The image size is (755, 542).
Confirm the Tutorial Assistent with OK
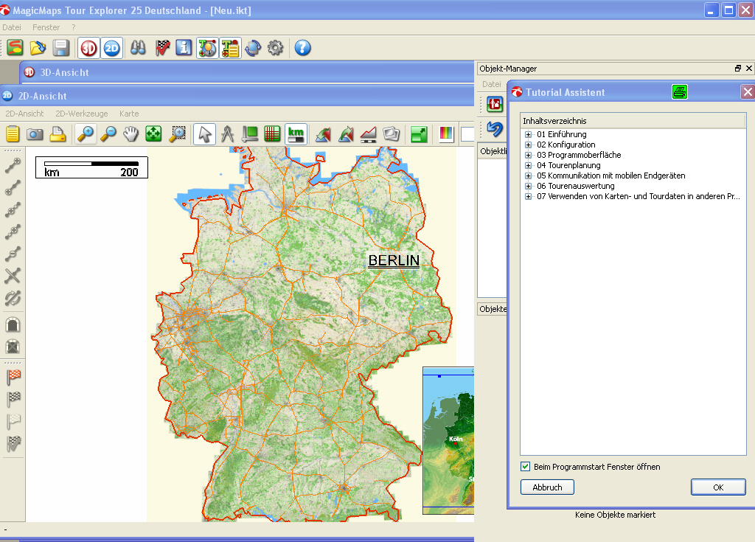[717, 487]
